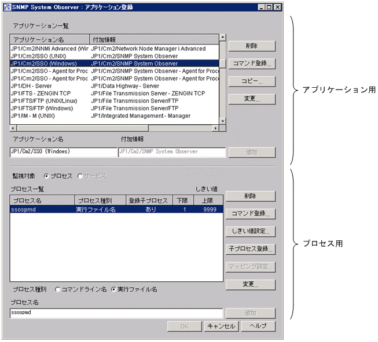Click JP1/Integrated Management - Manager cell
The width and height of the screenshot is (378, 342).
tap(141, 116)
